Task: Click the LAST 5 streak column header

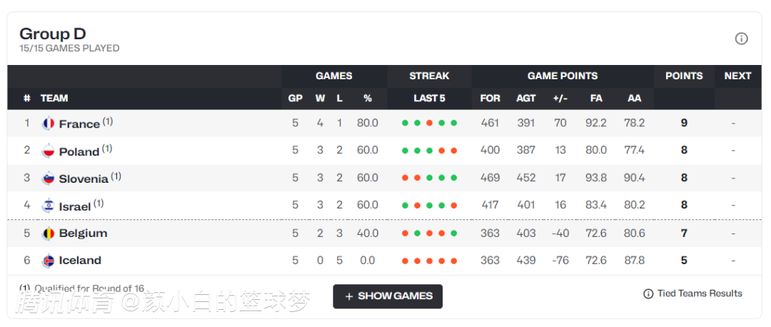Action: pyautogui.click(x=429, y=99)
